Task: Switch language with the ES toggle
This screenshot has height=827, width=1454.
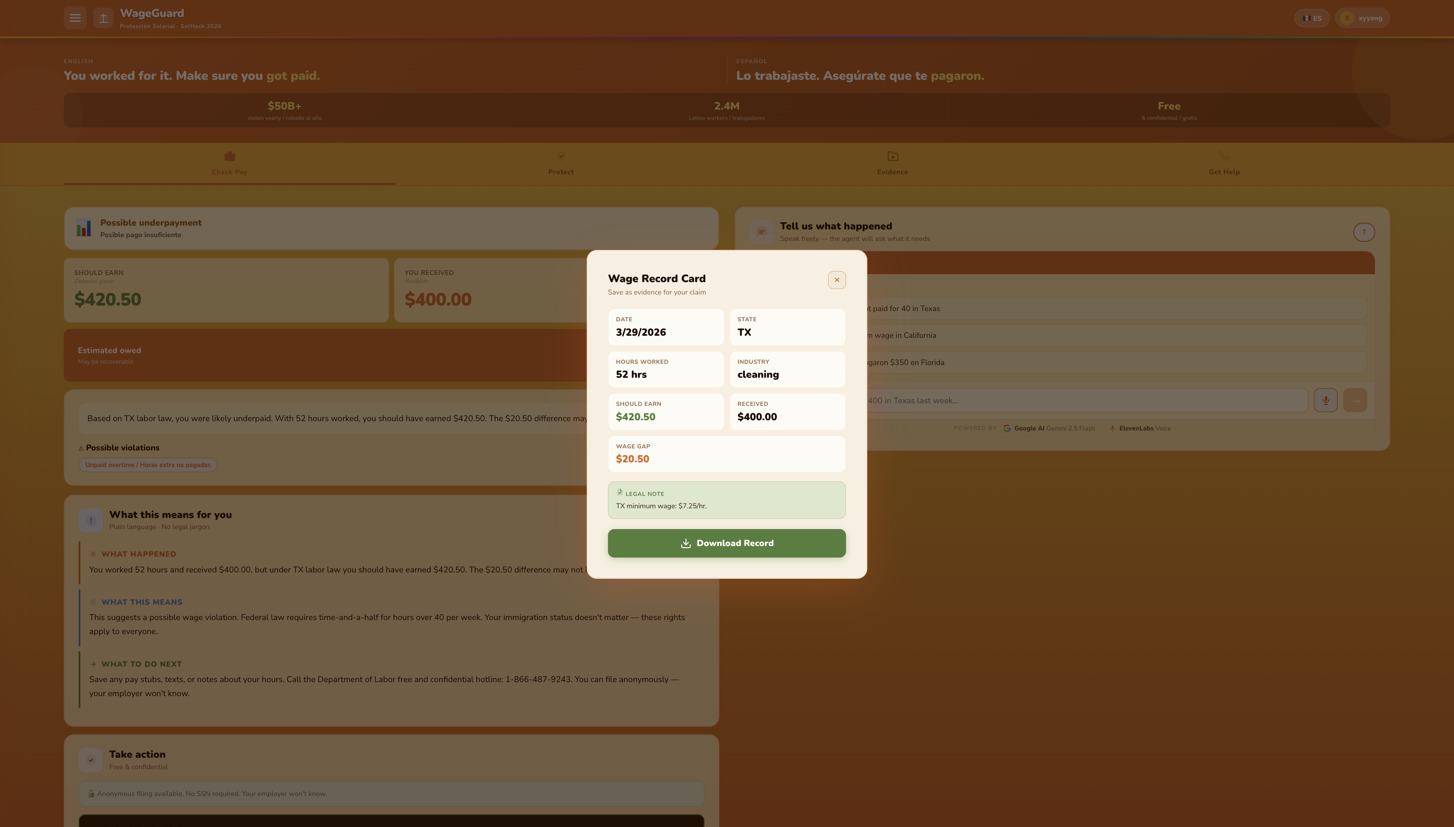Action: point(1312,18)
